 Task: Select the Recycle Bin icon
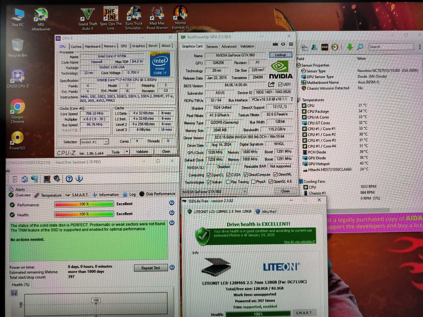(18, 48)
